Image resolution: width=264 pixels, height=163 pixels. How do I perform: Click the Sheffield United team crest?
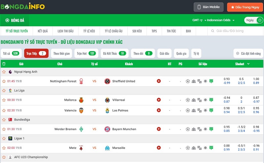[107, 81]
